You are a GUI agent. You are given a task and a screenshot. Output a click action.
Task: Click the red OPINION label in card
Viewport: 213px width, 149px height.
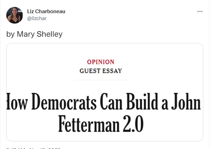click(101, 62)
